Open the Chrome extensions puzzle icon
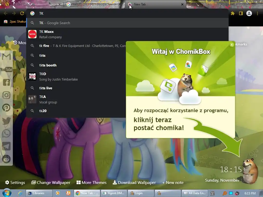The width and height of the screenshot is (263, 197). click(232, 13)
